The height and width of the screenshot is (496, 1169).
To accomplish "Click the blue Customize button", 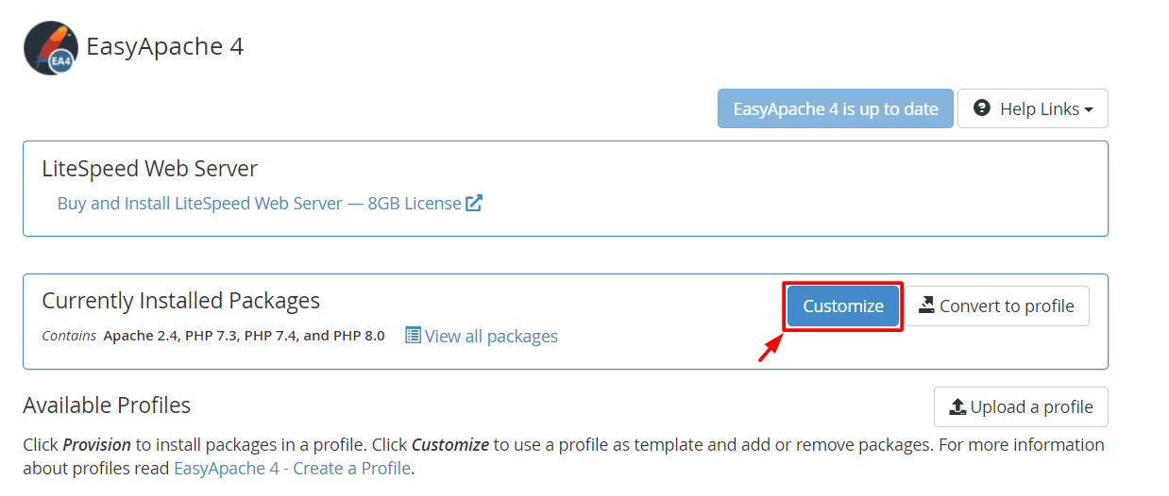I will click(x=843, y=306).
